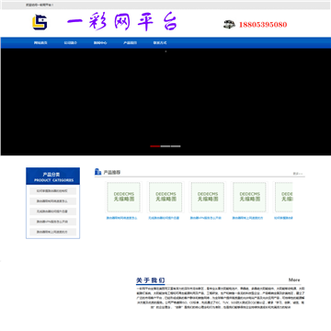Open the caption link under third product thumbnail
Screen dimensions: 331x331
click(x=206, y=218)
